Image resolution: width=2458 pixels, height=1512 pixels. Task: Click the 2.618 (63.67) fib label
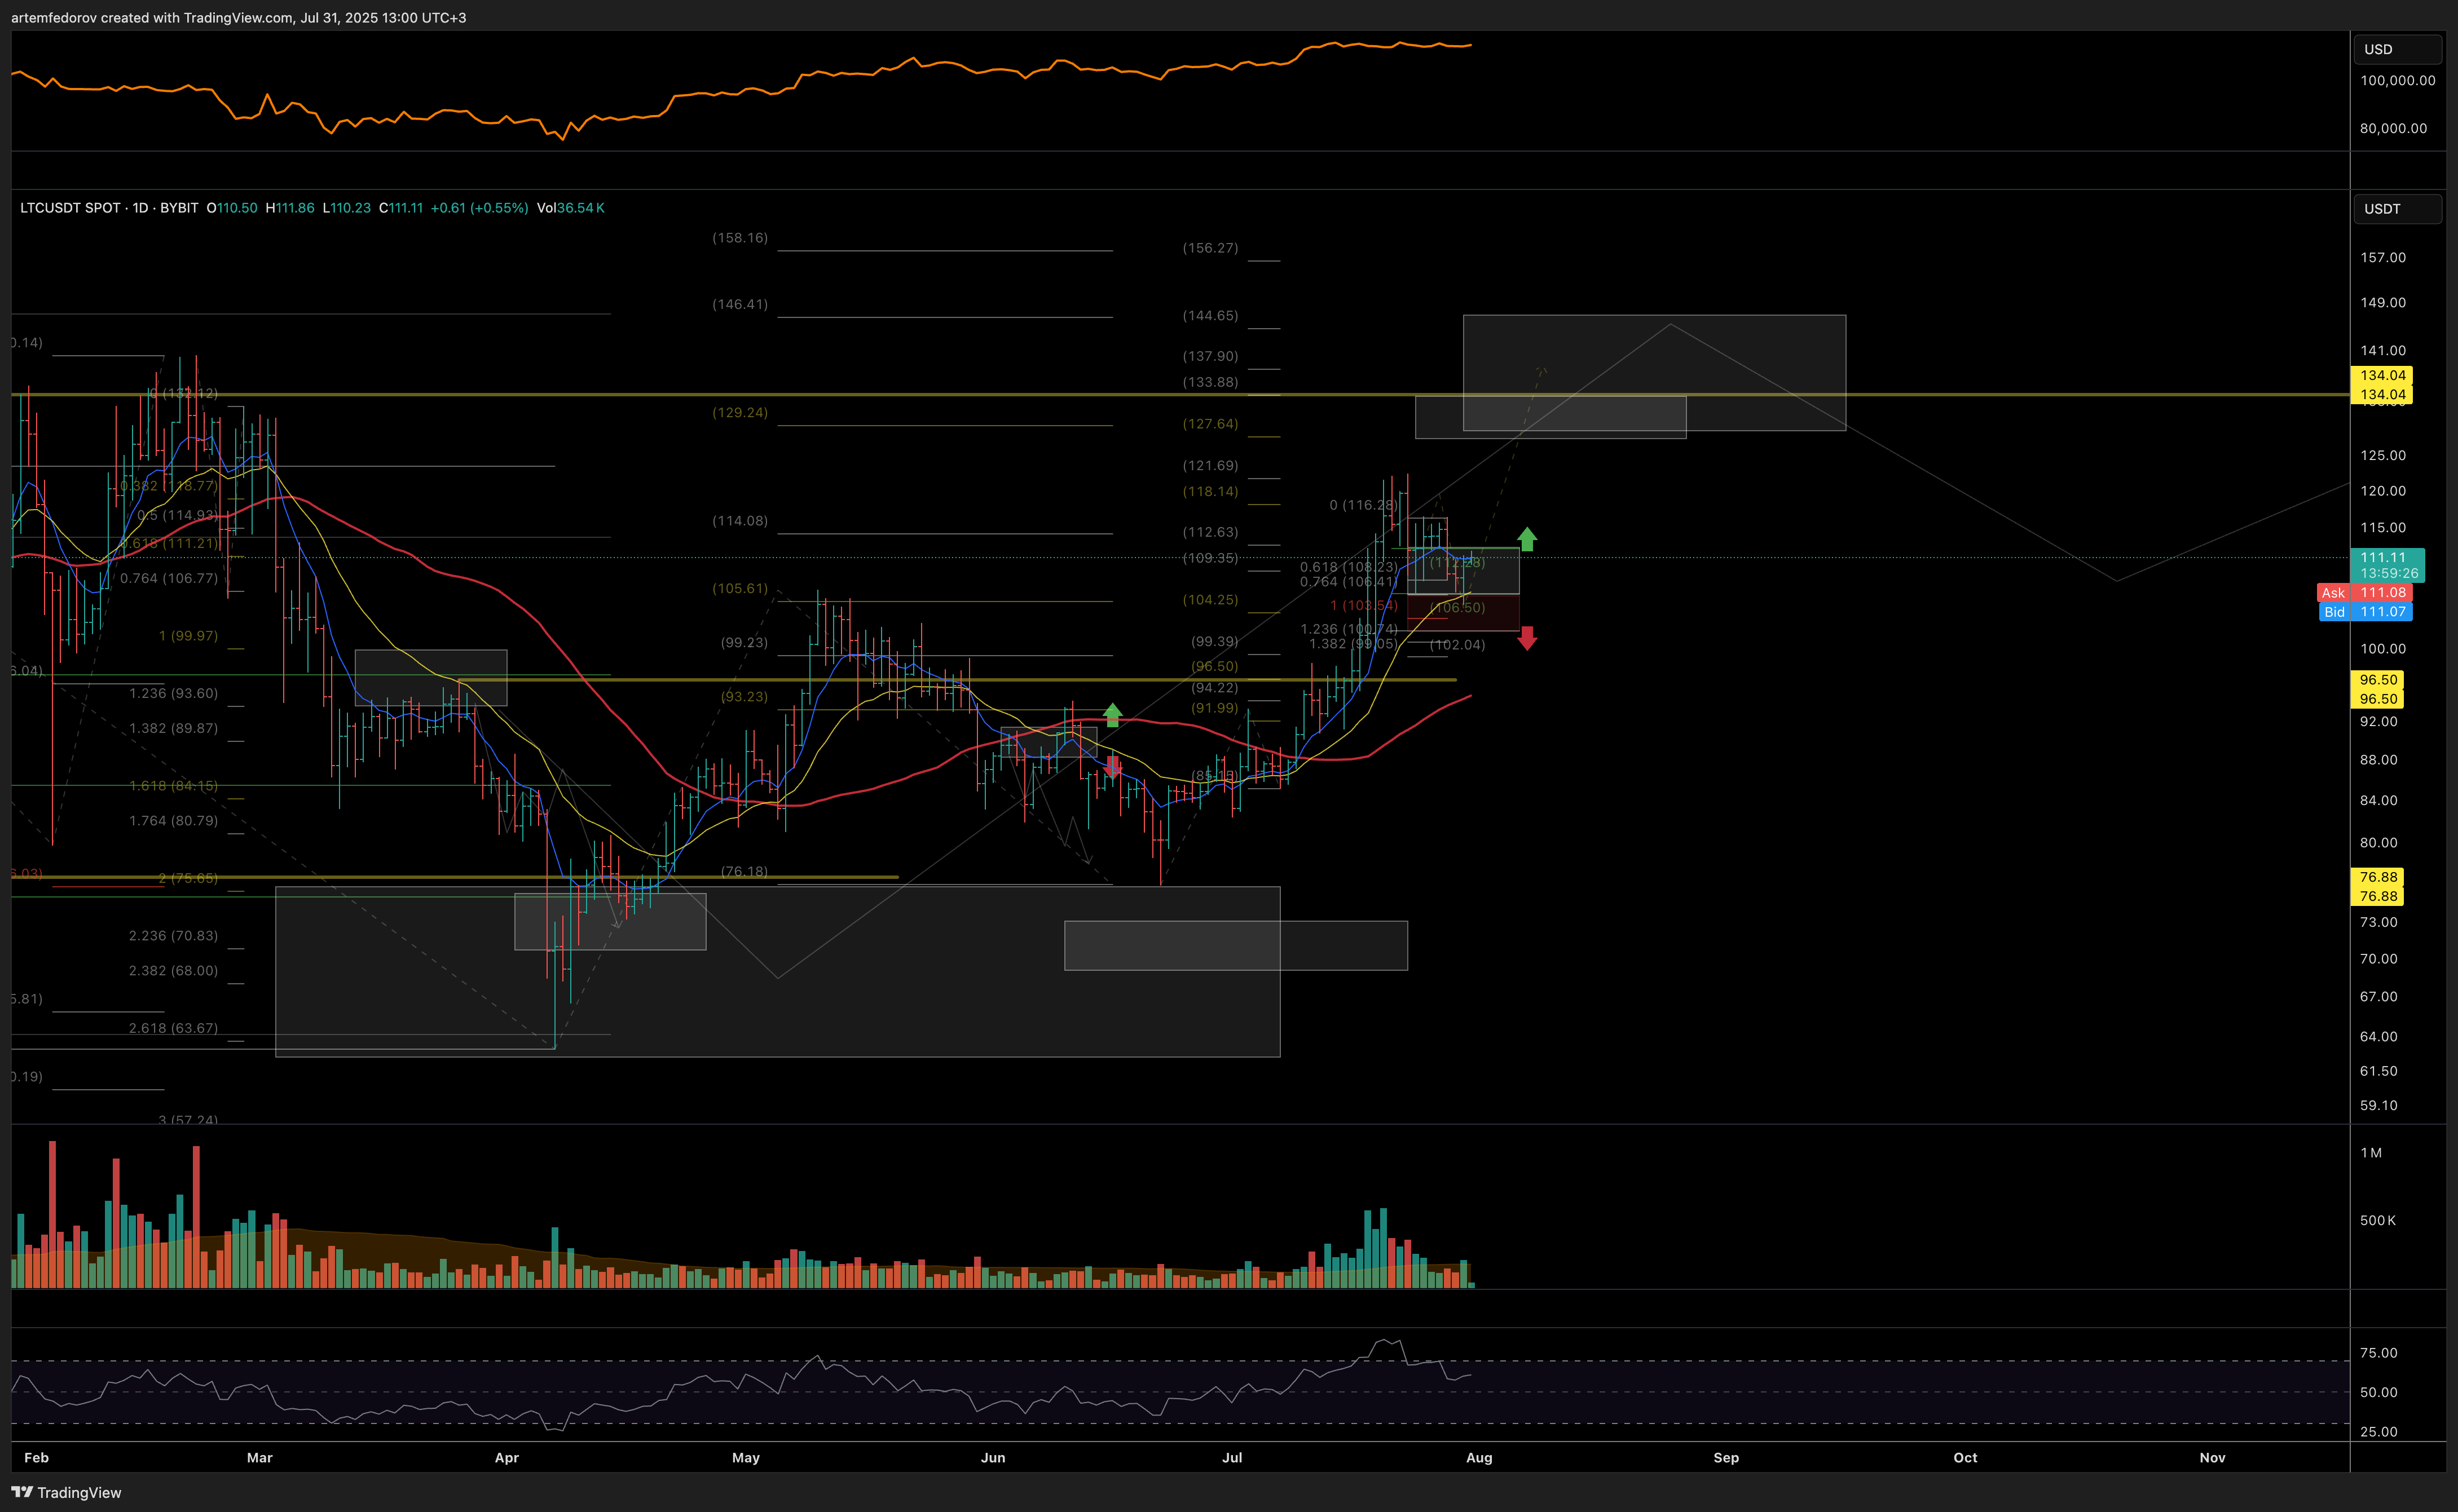(173, 1028)
